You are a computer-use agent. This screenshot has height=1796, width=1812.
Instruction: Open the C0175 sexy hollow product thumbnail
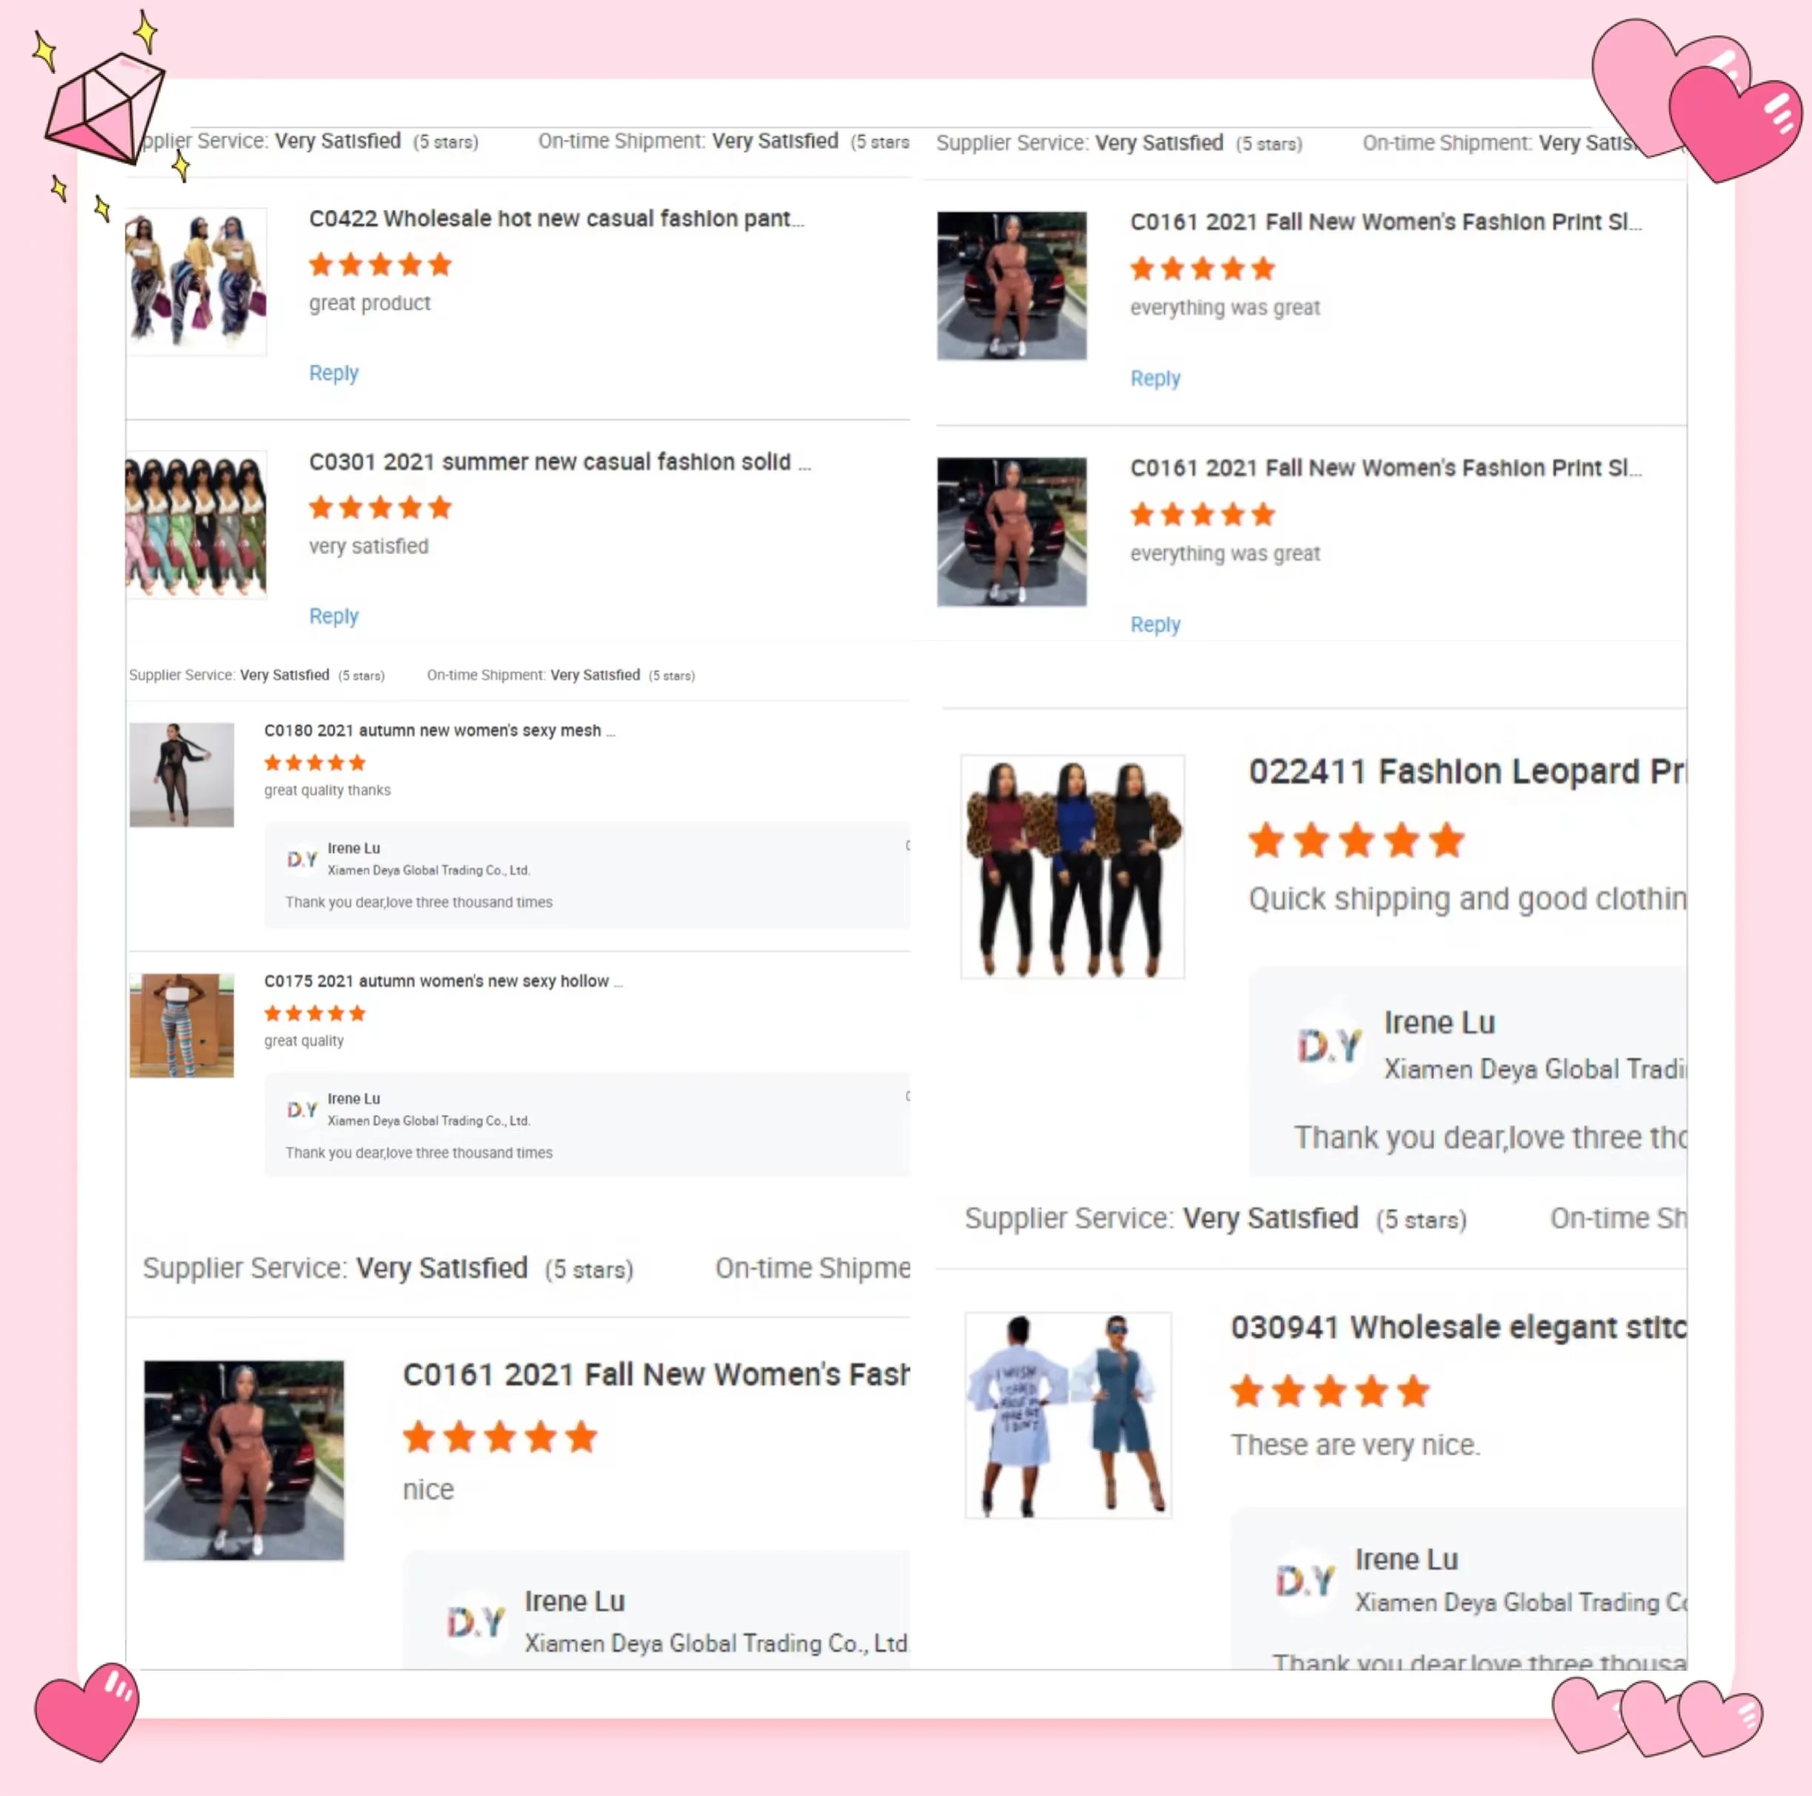pyautogui.click(x=181, y=1025)
